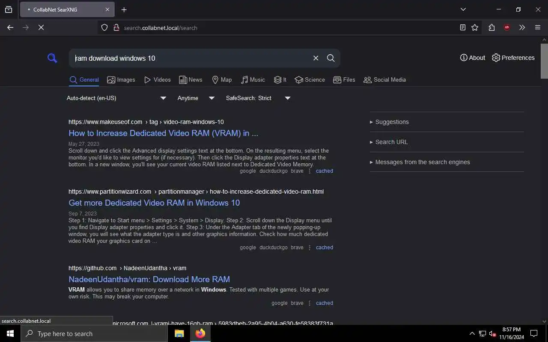Viewport: 548px width, 342px height.
Task: Open the Firefox application menu
Action: [x=538, y=27]
